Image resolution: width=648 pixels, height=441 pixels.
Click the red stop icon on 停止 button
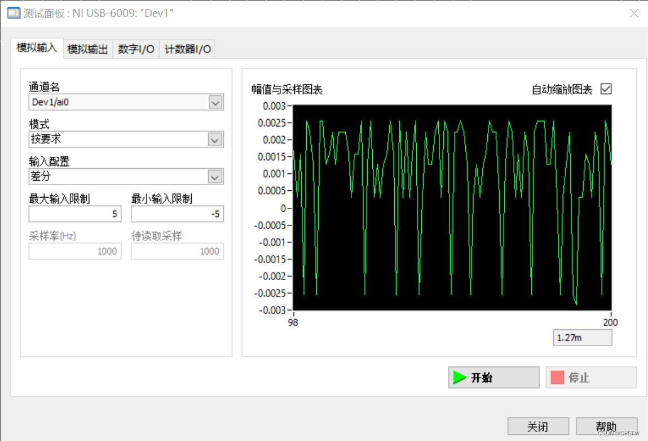(557, 377)
